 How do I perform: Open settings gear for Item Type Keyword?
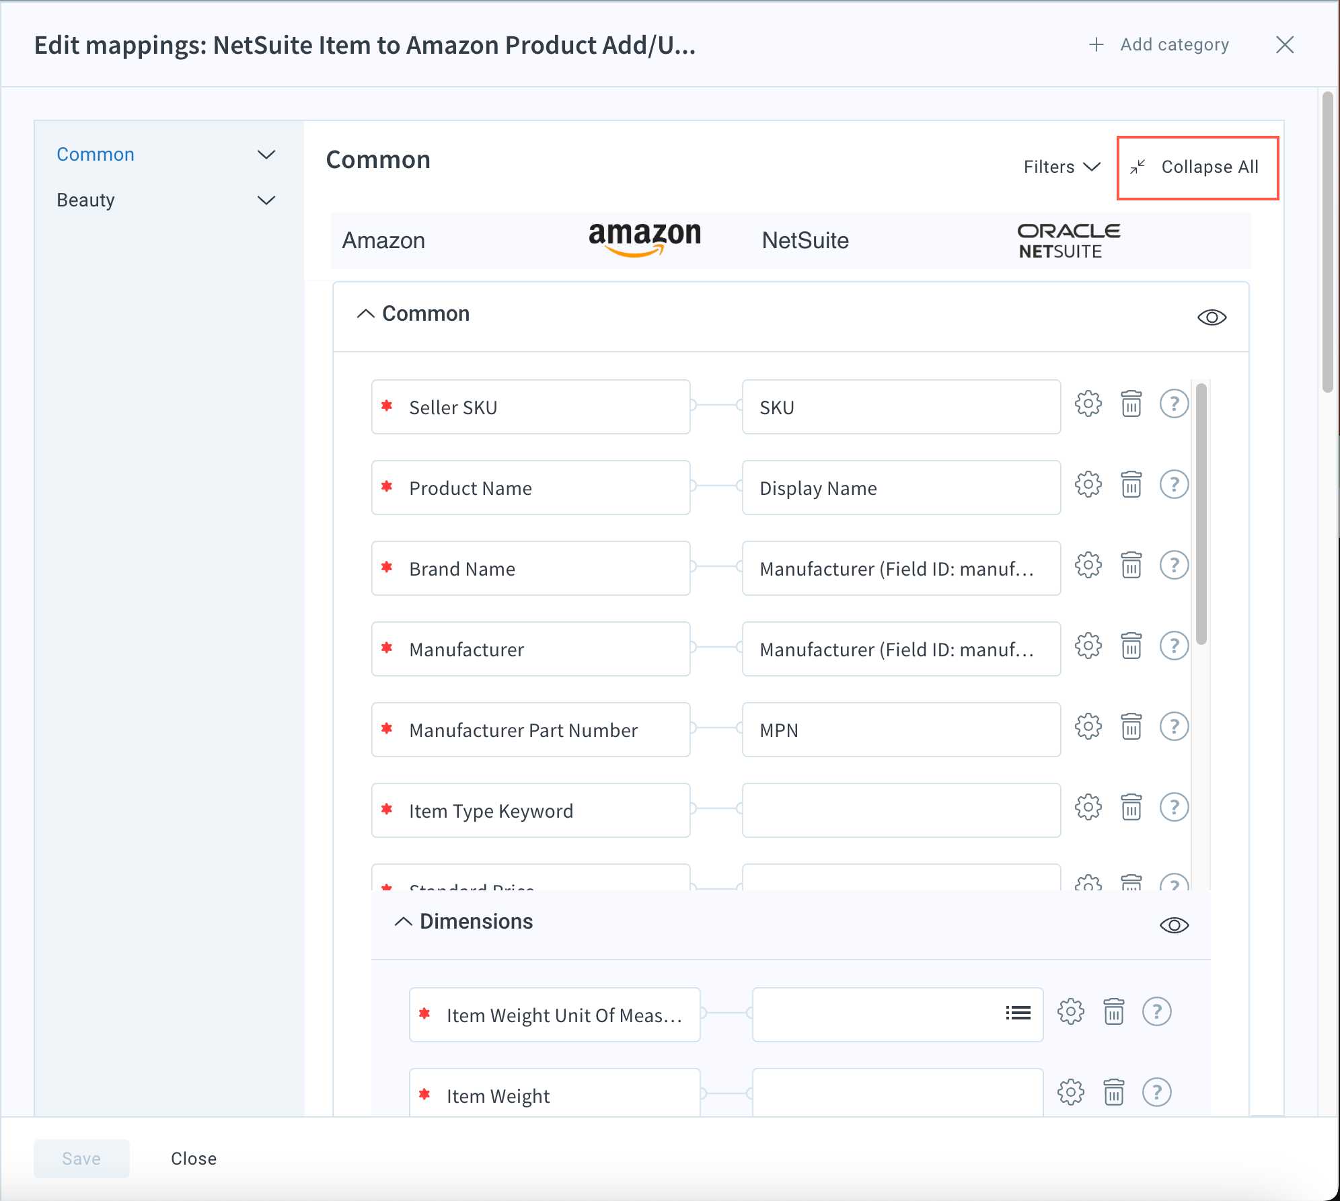tap(1088, 808)
